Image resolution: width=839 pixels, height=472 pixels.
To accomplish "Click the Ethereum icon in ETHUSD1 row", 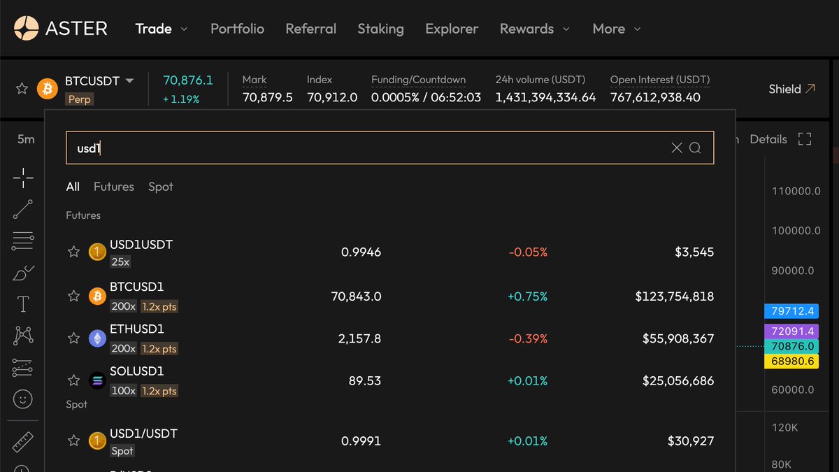I will (x=97, y=338).
